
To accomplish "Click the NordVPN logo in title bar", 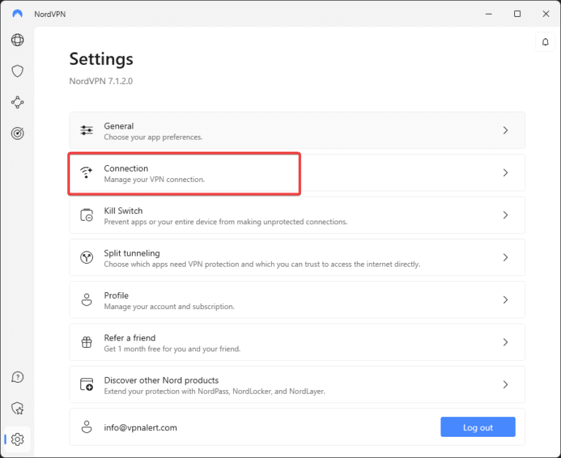I will coord(18,14).
